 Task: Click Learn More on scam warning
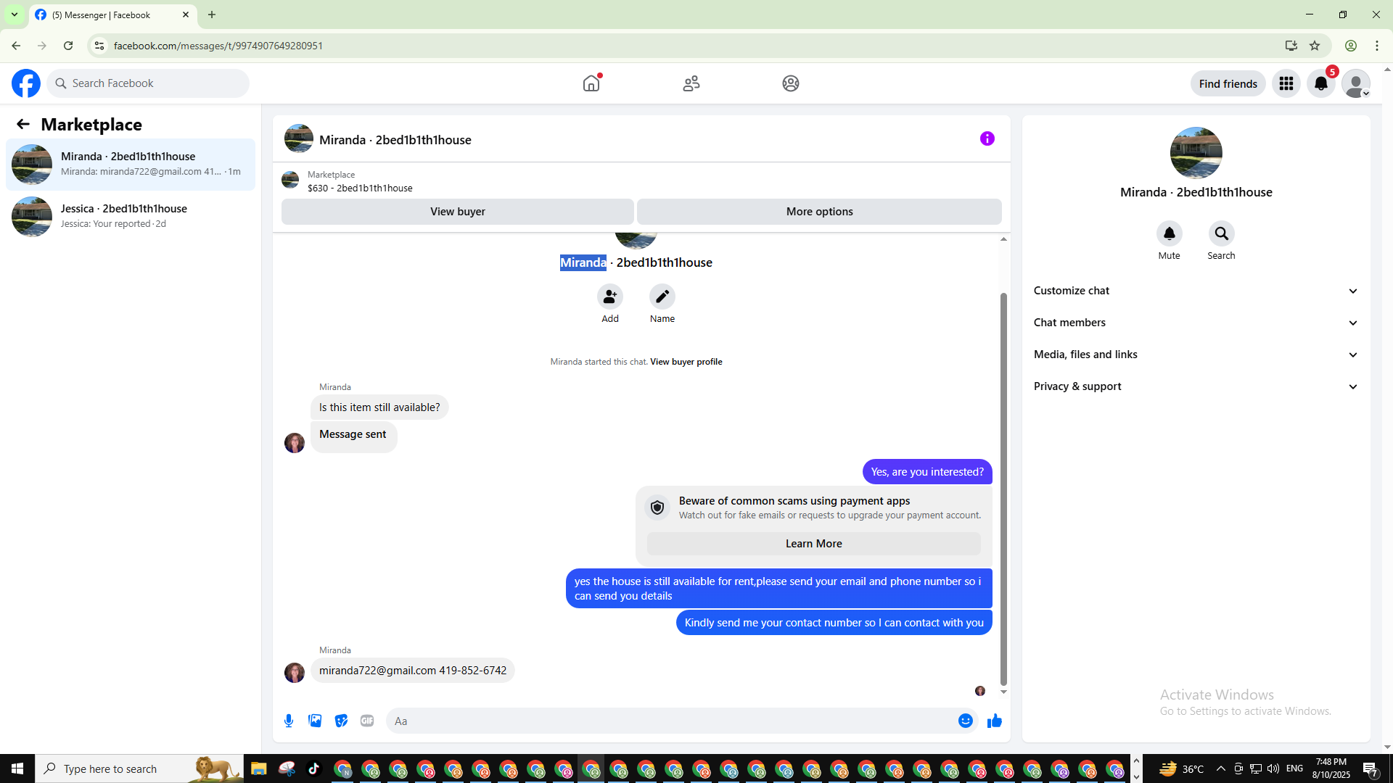coord(813,544)
